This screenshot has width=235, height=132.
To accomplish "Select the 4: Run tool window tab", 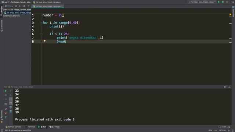I will point(42,127).
